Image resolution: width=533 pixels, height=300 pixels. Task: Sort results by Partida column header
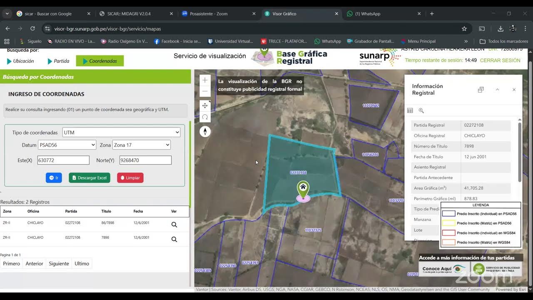click(71, 211)
